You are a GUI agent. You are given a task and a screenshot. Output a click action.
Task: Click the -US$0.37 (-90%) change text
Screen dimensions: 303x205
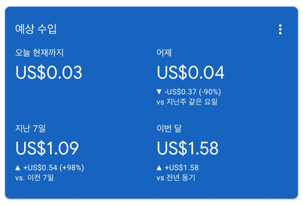(x=193, y=92)
